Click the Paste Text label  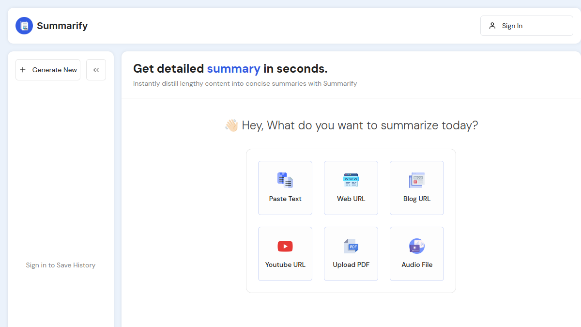click(x=285, y=199)
